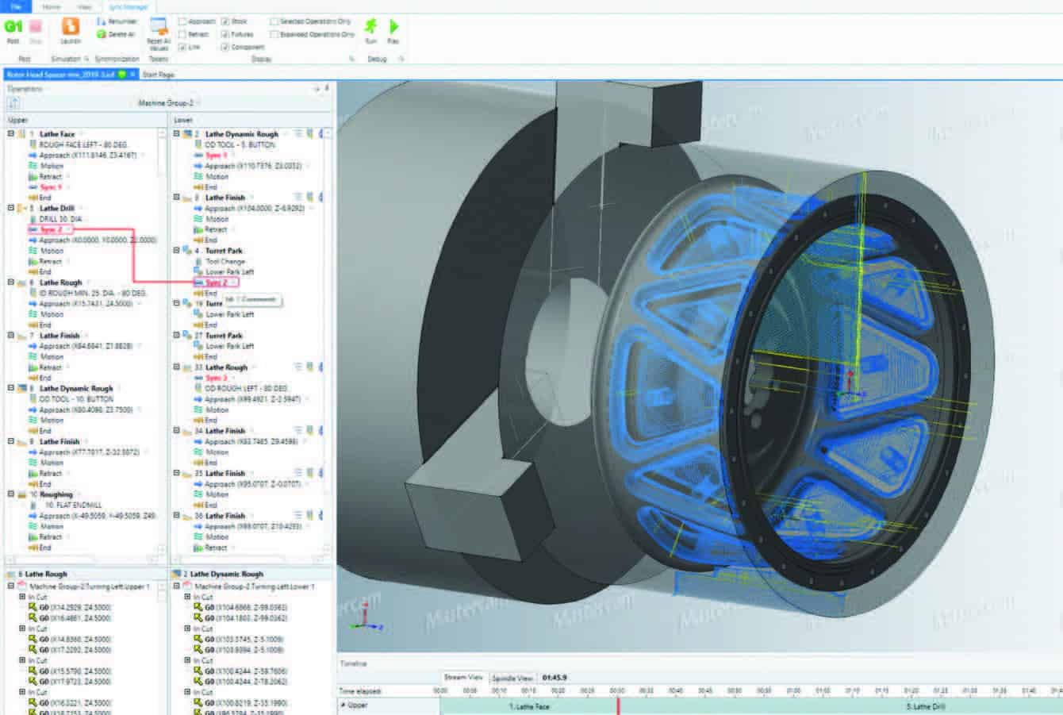Image resolution: width=1063 pixels, height=715 pixels.
Task: Uncheck the Stock display checkbox
Action: click(x=225, y=21)
